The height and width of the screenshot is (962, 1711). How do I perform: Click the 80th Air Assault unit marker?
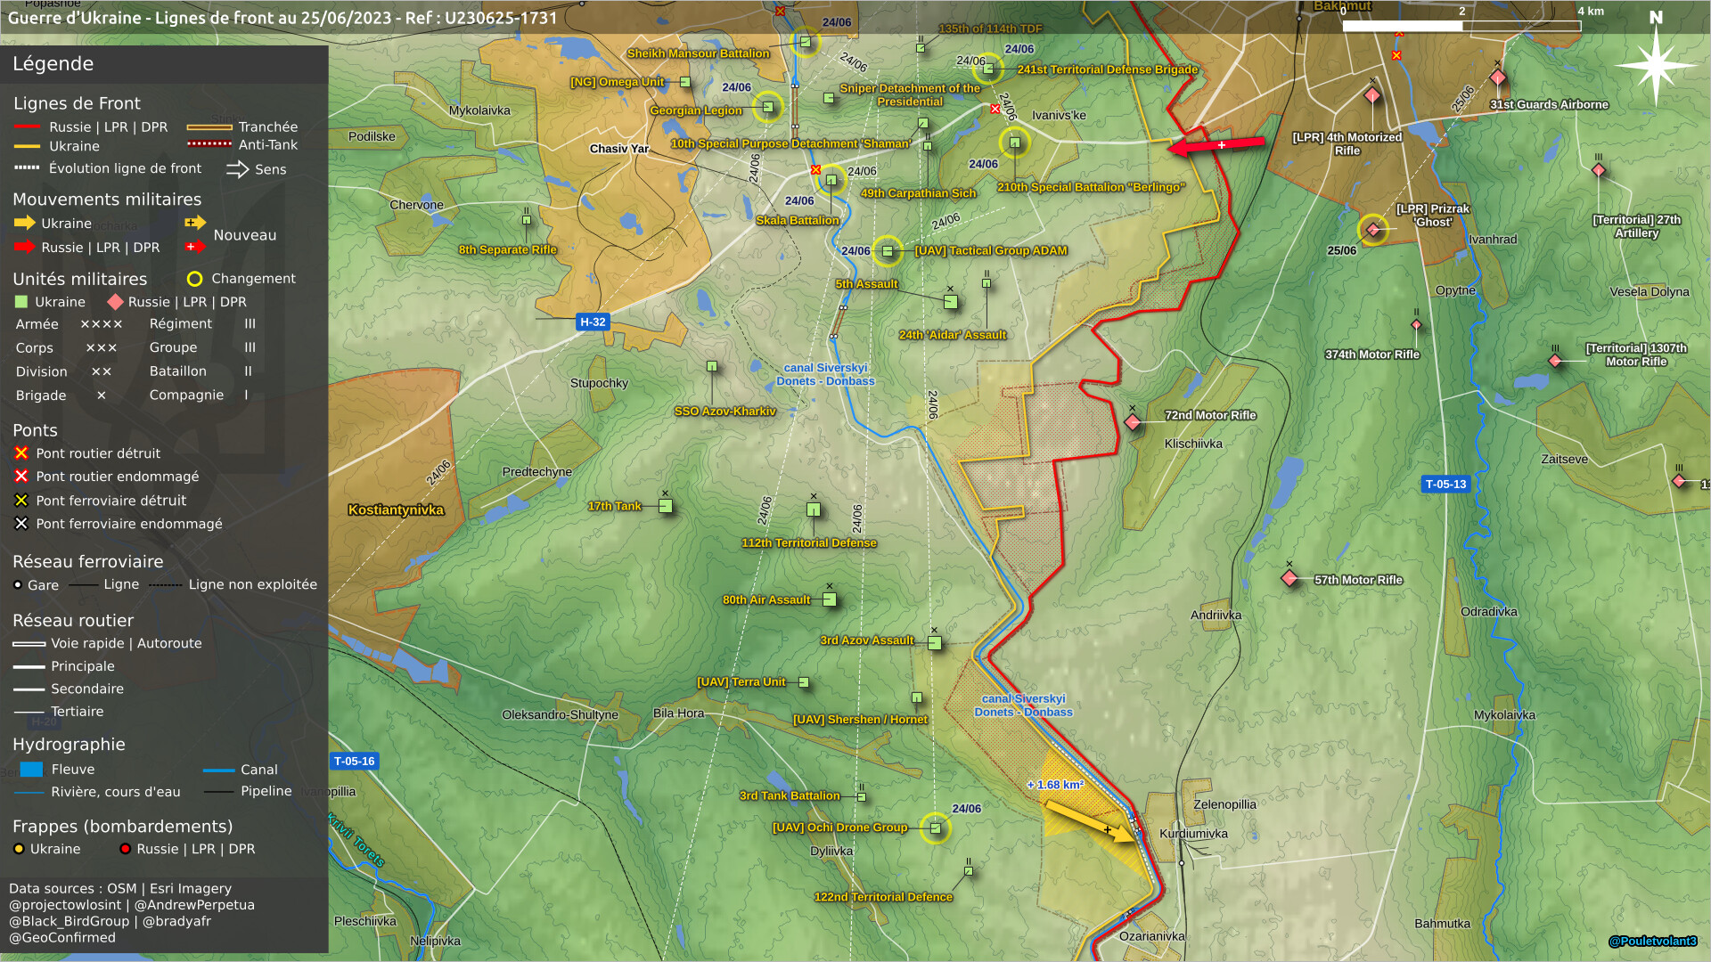[x=829, y=599]
